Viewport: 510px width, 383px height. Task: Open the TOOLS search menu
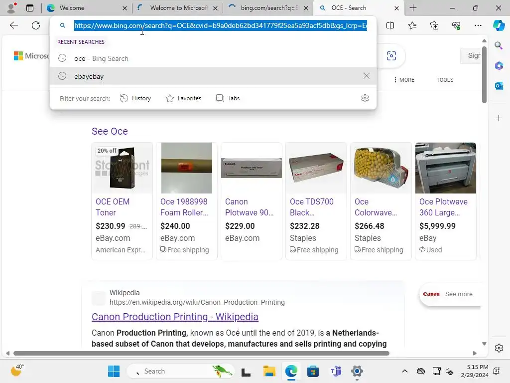445,80
